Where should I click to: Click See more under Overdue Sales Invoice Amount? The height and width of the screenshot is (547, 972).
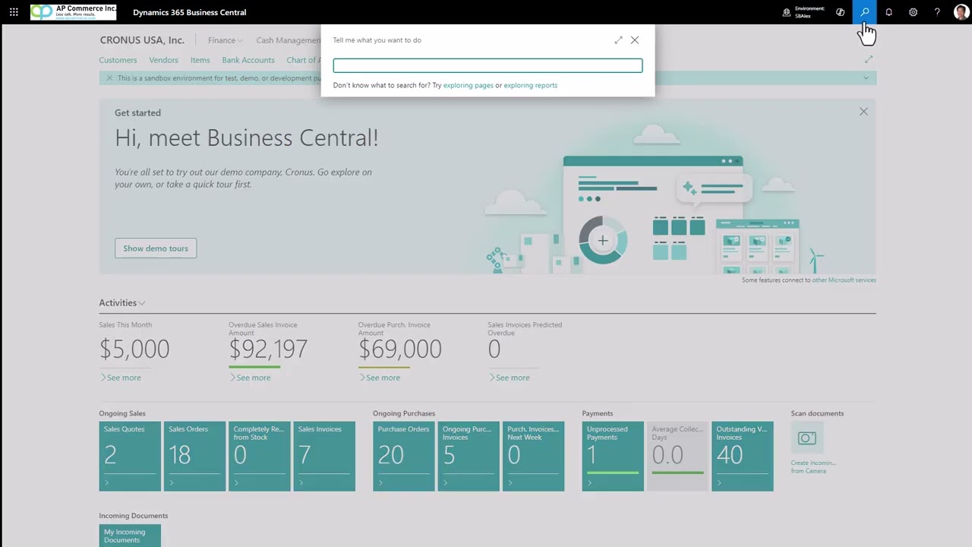pyautogui.click(x=250, y=378)
